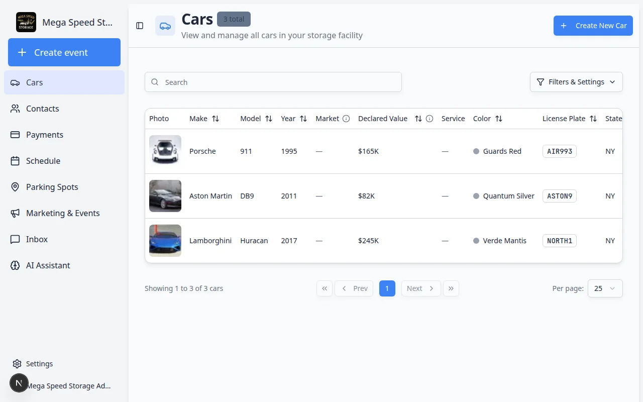643x402 pixels.
Task: Click the Prev page button
Action: pos(354,288)
